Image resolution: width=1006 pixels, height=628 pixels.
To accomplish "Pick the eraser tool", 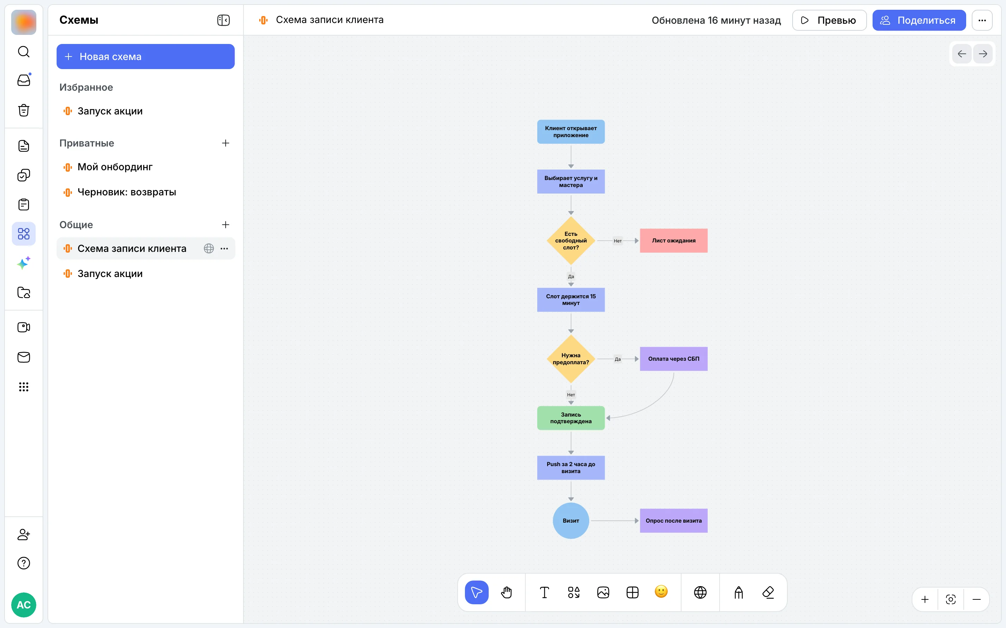I will point(768,592).
